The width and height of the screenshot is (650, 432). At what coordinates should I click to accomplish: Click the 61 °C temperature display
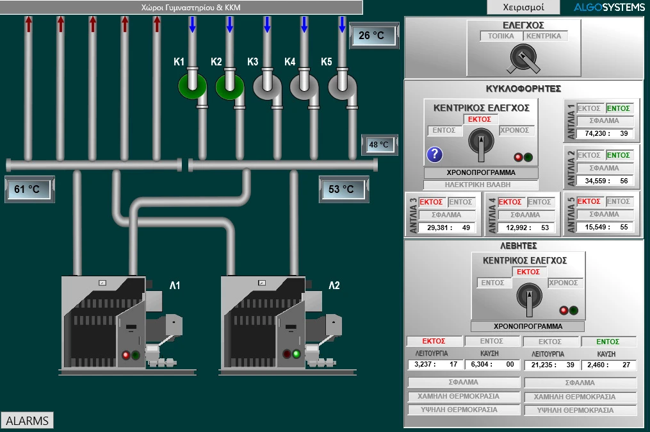(x=29, y=189)
